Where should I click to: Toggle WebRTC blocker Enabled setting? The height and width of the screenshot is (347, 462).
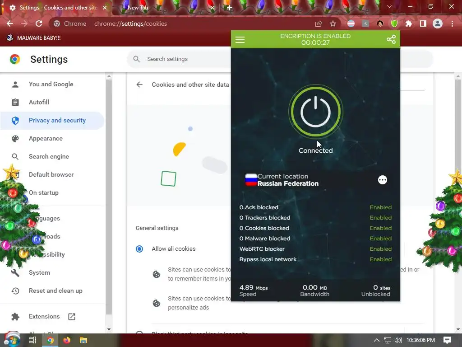click(381, 249)
